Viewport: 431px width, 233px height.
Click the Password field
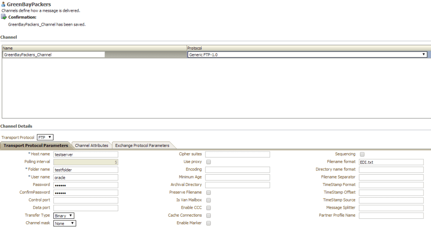[x=86, y=185]
